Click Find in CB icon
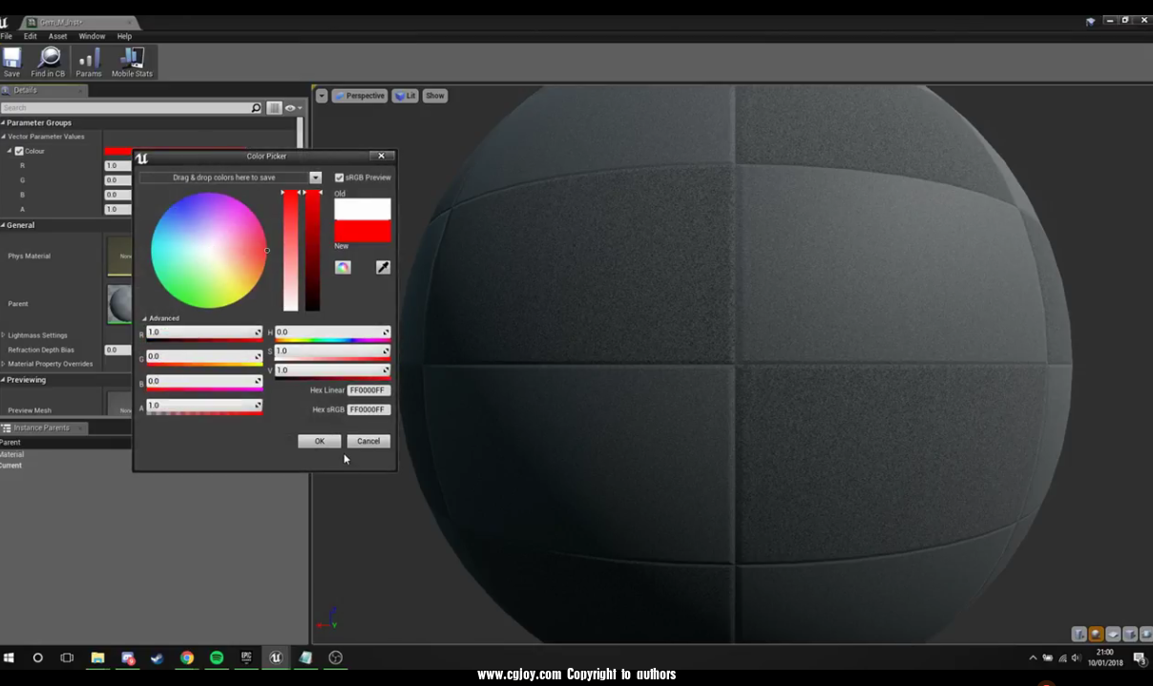Screen dimensions: 1153x686 click(48, 62)
